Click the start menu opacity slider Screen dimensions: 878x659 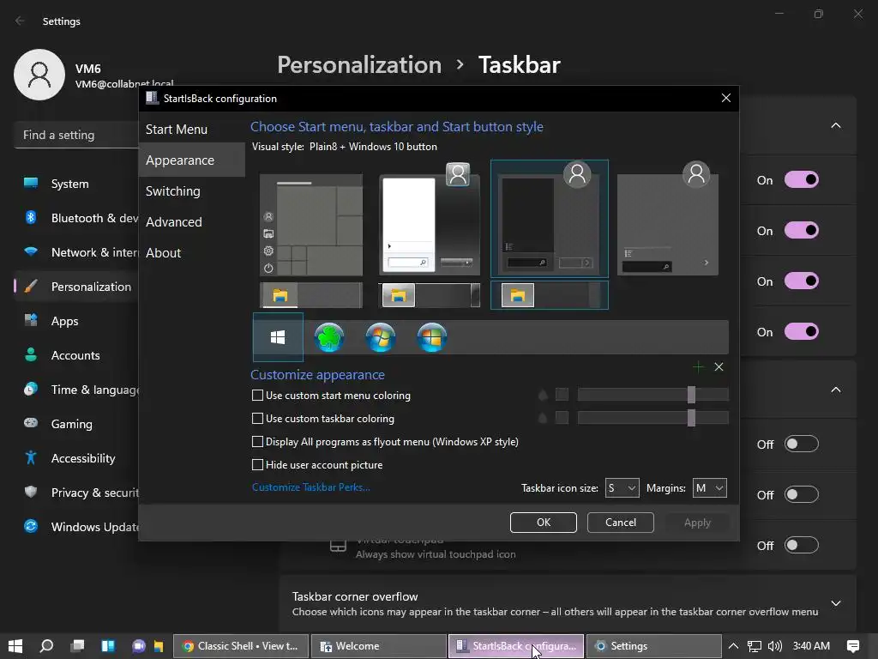[652, 395]
